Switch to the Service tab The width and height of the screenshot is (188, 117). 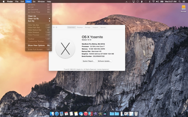point(103,27)
